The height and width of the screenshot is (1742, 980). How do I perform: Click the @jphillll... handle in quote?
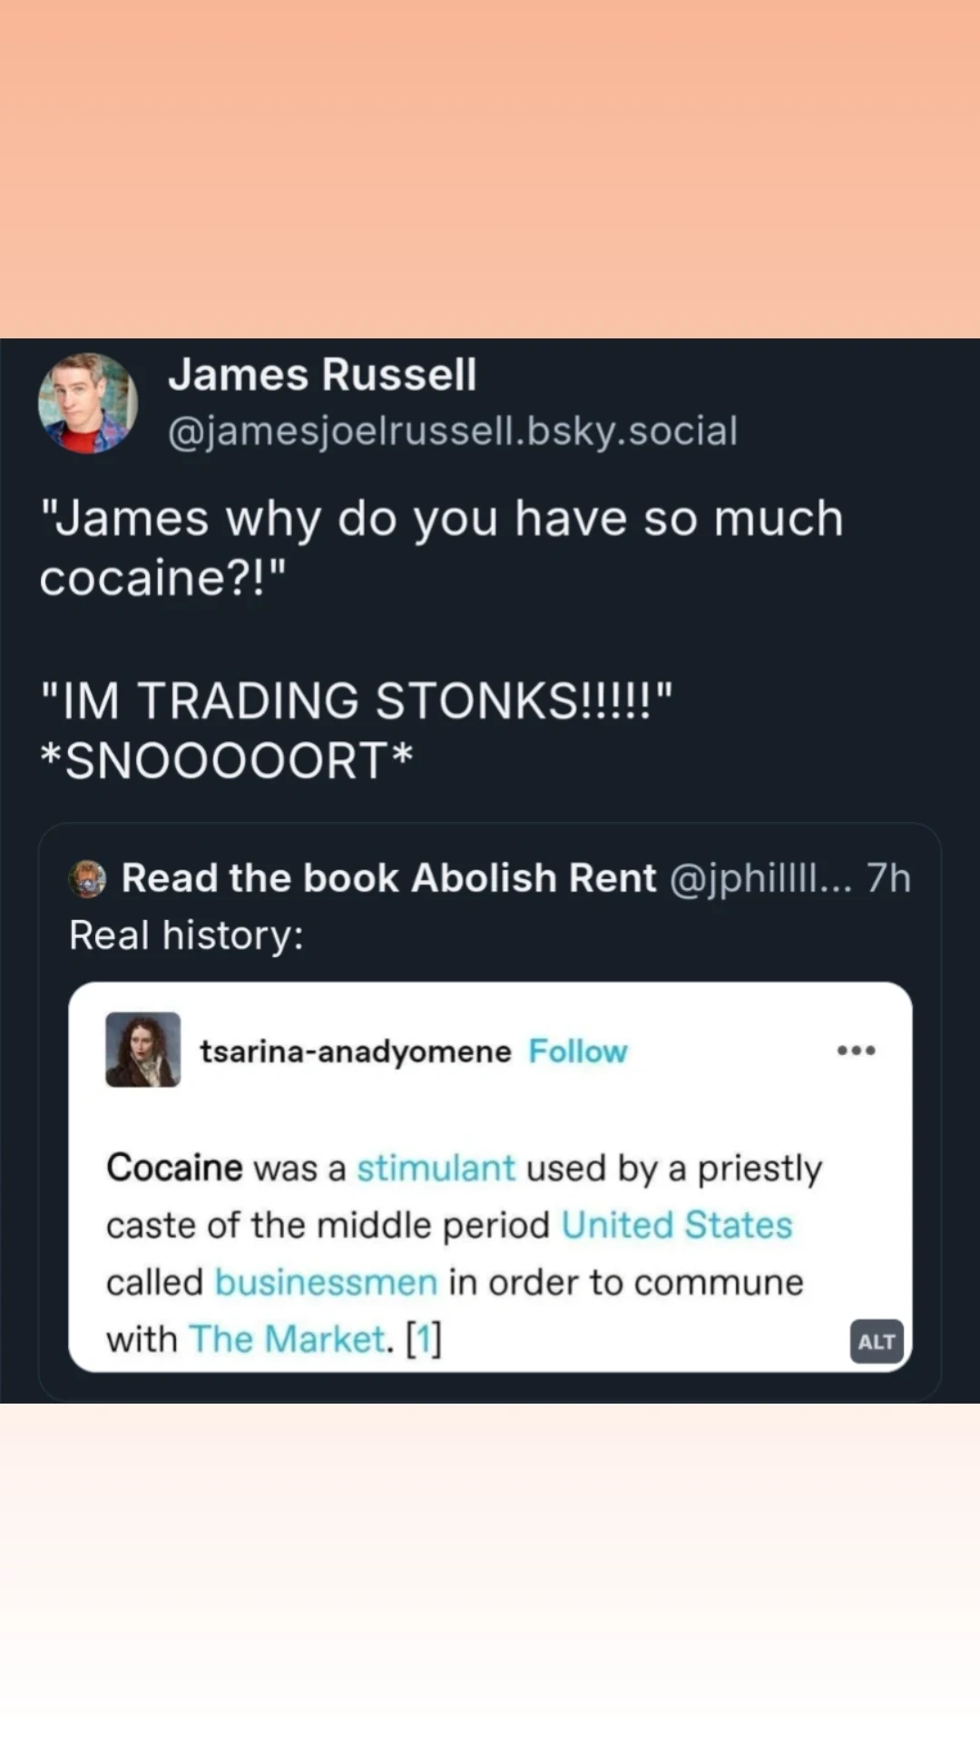[760, 878]
